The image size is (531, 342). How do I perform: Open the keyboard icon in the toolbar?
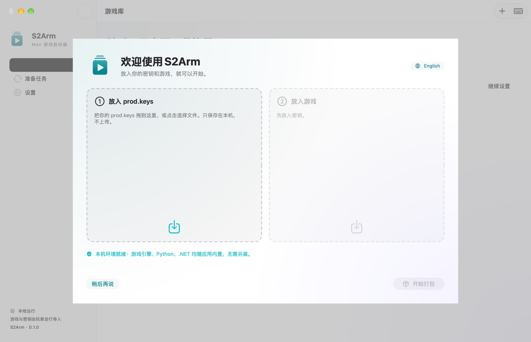pyautogui.click(x=518, y=11)
